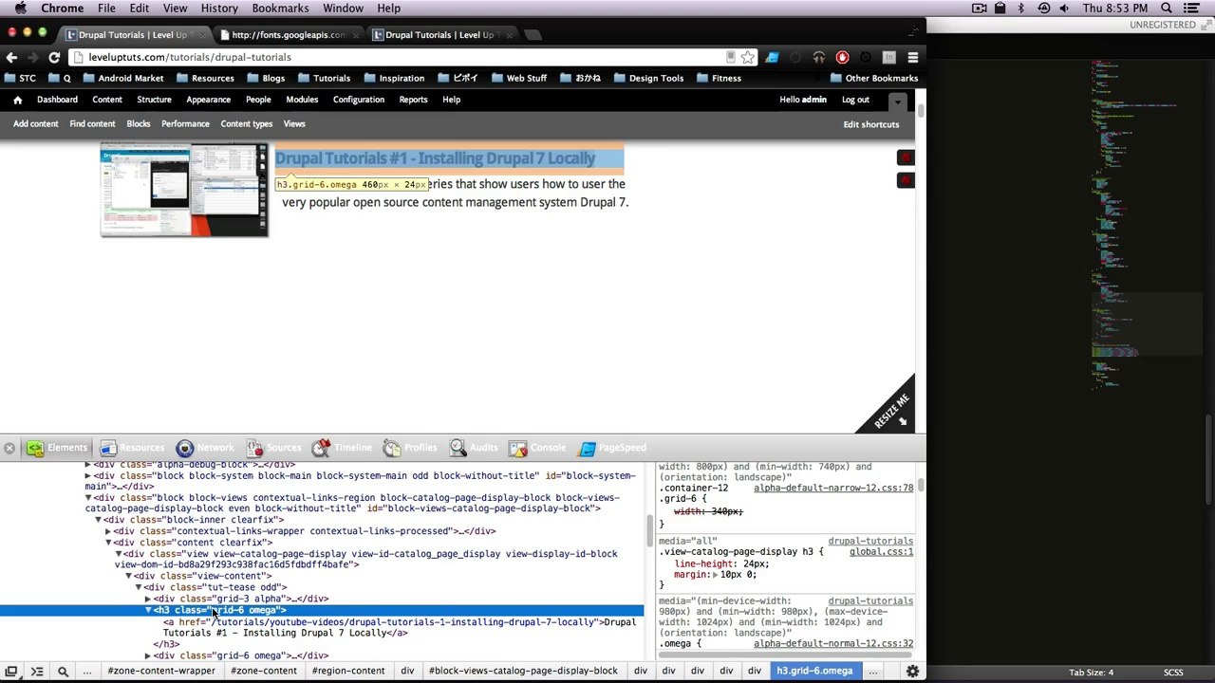Select #zone-content-wrapper in the breadcrumb
The image size is (1215, 683).
(161, 671)
